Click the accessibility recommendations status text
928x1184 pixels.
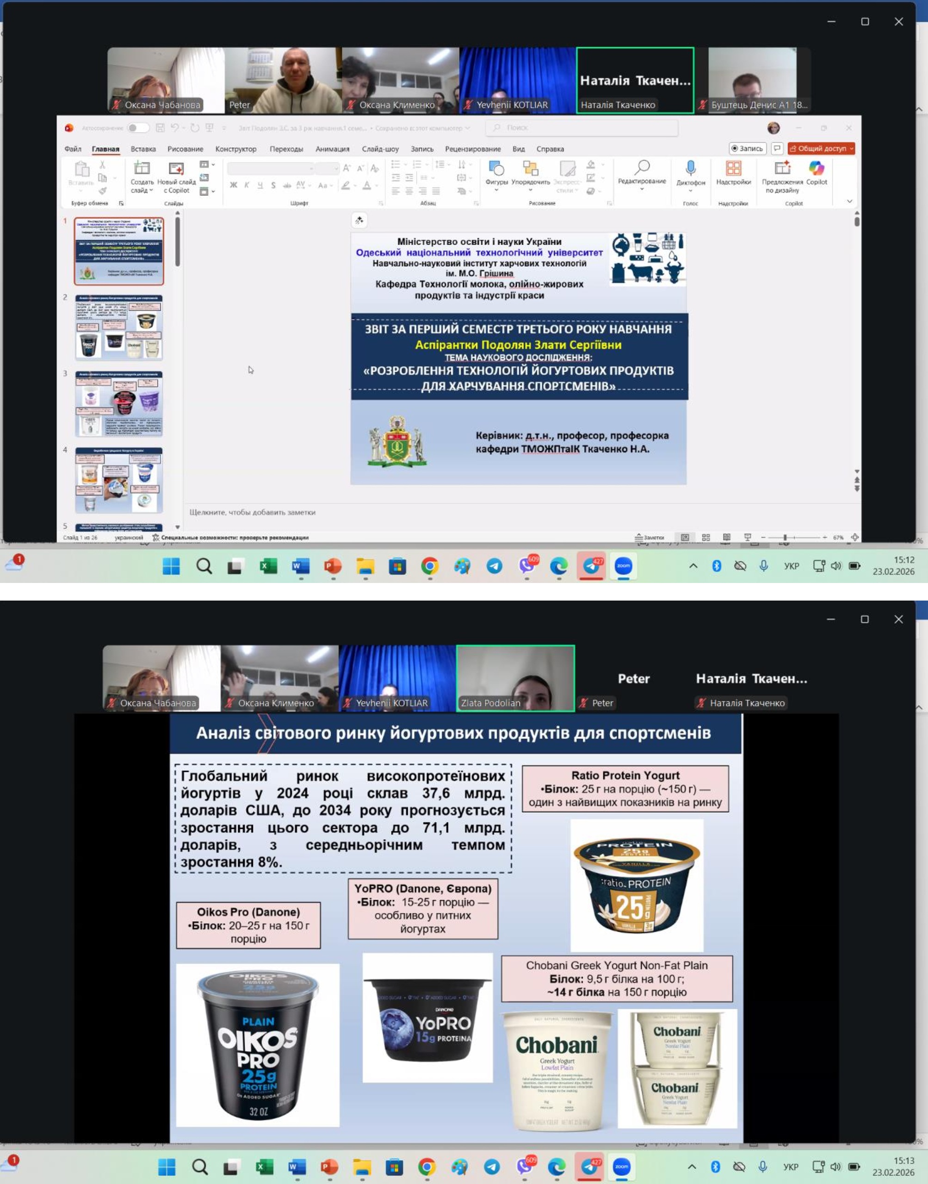pos(235,537)
